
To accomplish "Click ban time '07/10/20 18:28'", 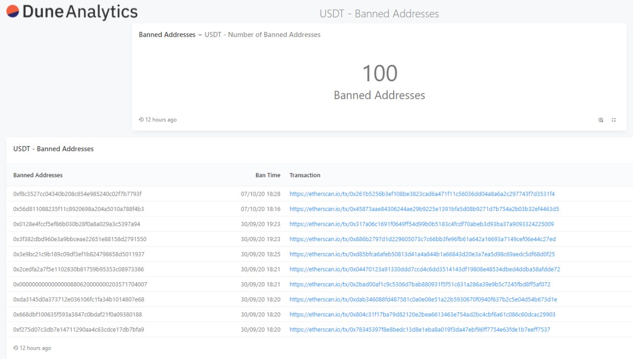I will click(261, 194).
